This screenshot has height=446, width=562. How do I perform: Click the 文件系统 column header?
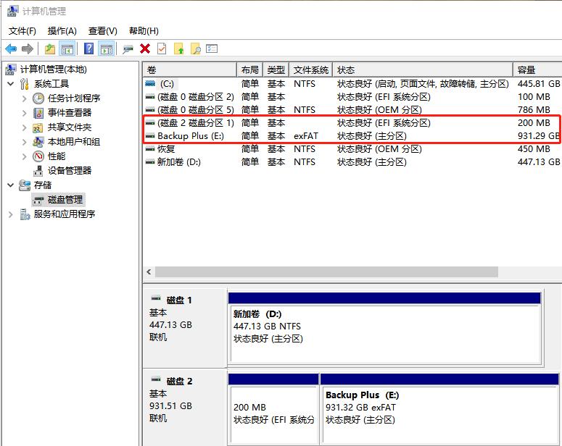tap(311, 70)
